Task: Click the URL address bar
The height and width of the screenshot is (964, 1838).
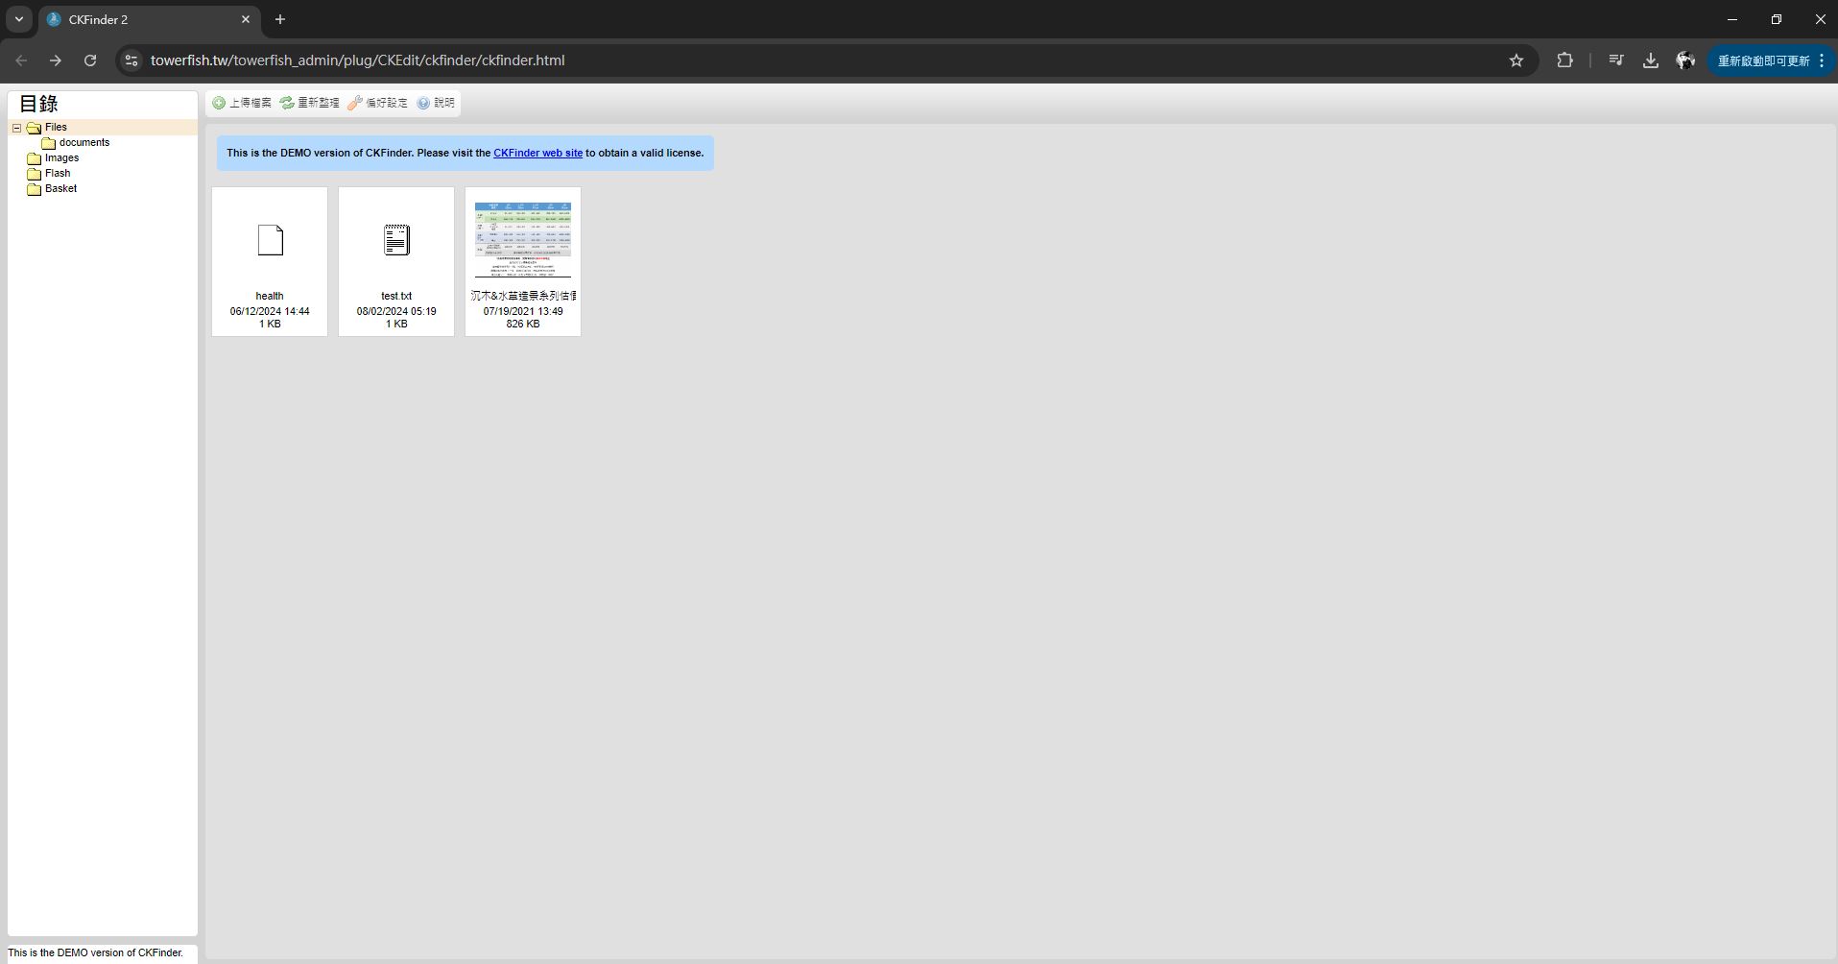Action: (x=825, y=60)
